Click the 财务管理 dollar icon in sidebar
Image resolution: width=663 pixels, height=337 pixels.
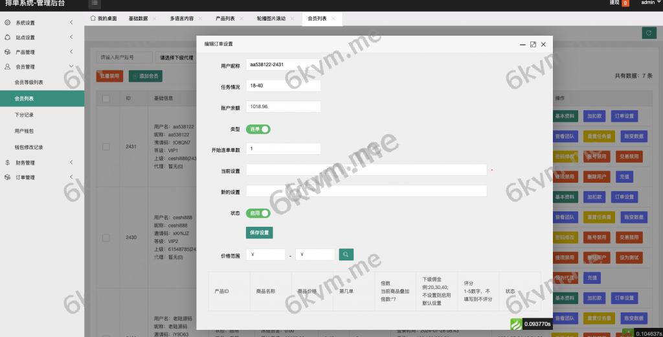point(7,163)
